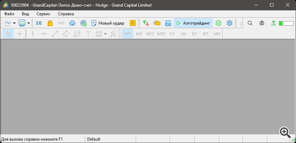Click the yellow navigator folder icon
The image size is (296, 143).
pos(157,23)
